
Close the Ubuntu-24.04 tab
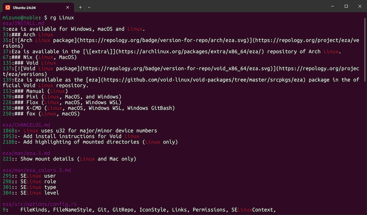pyautogui.click(x=67, y=7)
